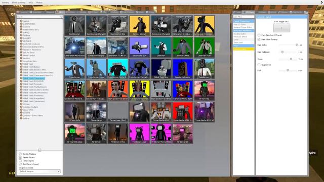Spawn the Boomboxman NPC thumbnail
Viewport: 324px width, 182px height.
(74, 26)
